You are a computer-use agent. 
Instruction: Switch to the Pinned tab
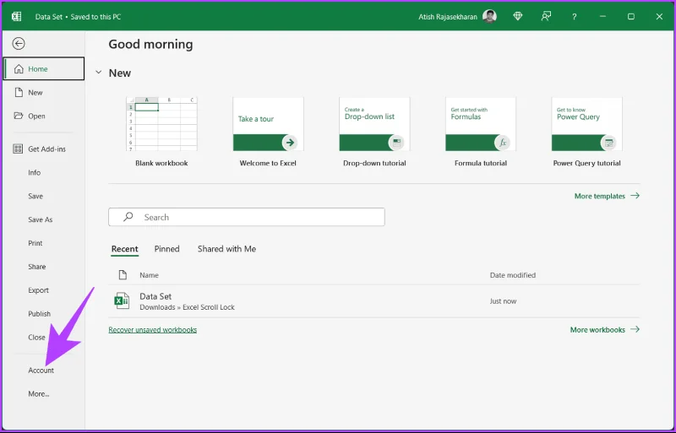click(x=166, y=249)
